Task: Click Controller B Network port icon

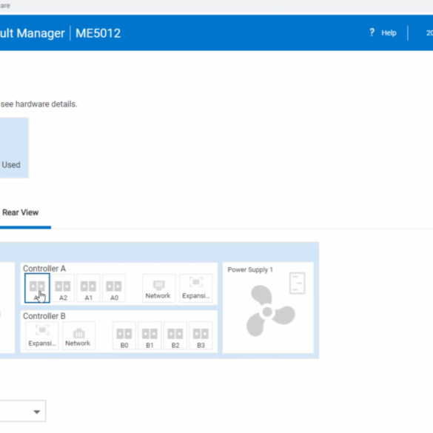Action: [x=78, y=335]
